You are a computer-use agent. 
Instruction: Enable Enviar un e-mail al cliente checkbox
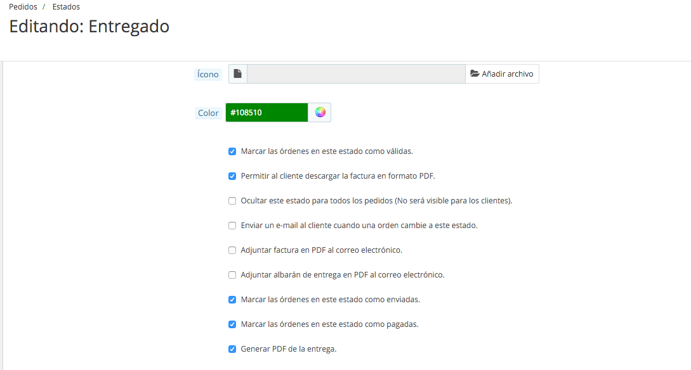point(232,226)
